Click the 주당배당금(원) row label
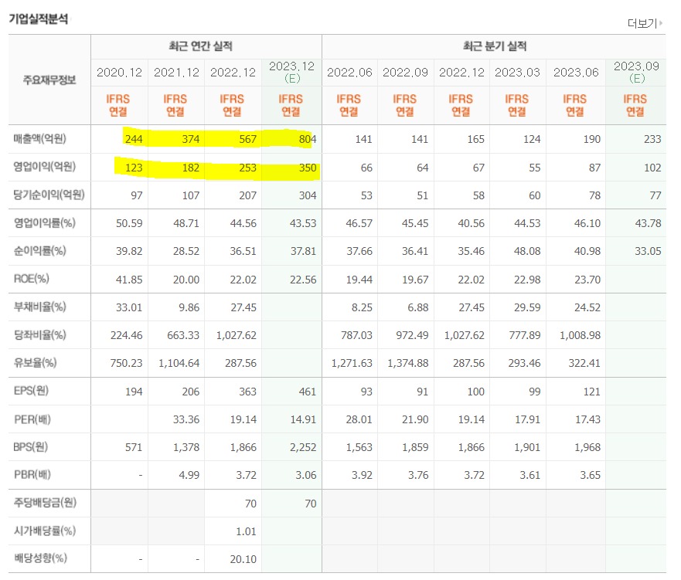The width and height of the screenshot is (681, 580). click(x=45, y=503)
